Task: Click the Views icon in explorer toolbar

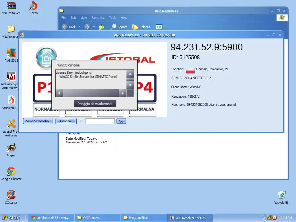Action: (159, 27)
